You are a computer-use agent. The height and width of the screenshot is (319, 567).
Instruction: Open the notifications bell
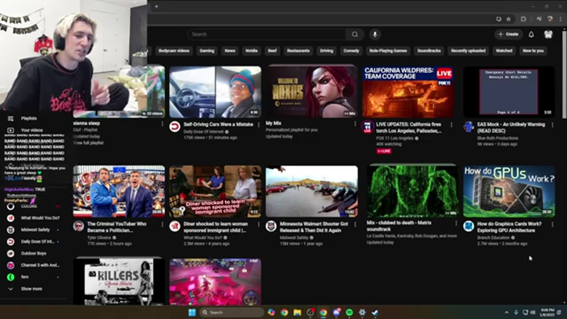point(531,34)
